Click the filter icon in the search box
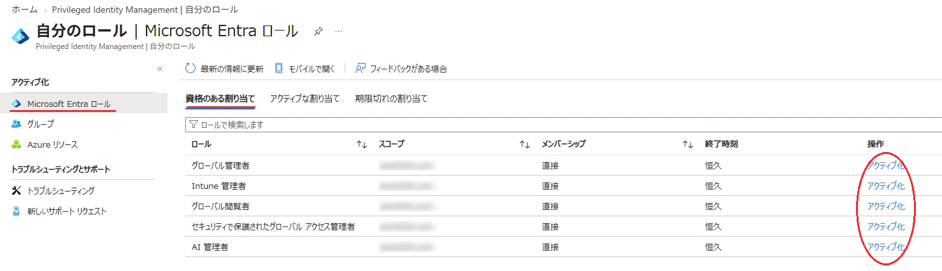The image size is (942, 271). point(194,125)
